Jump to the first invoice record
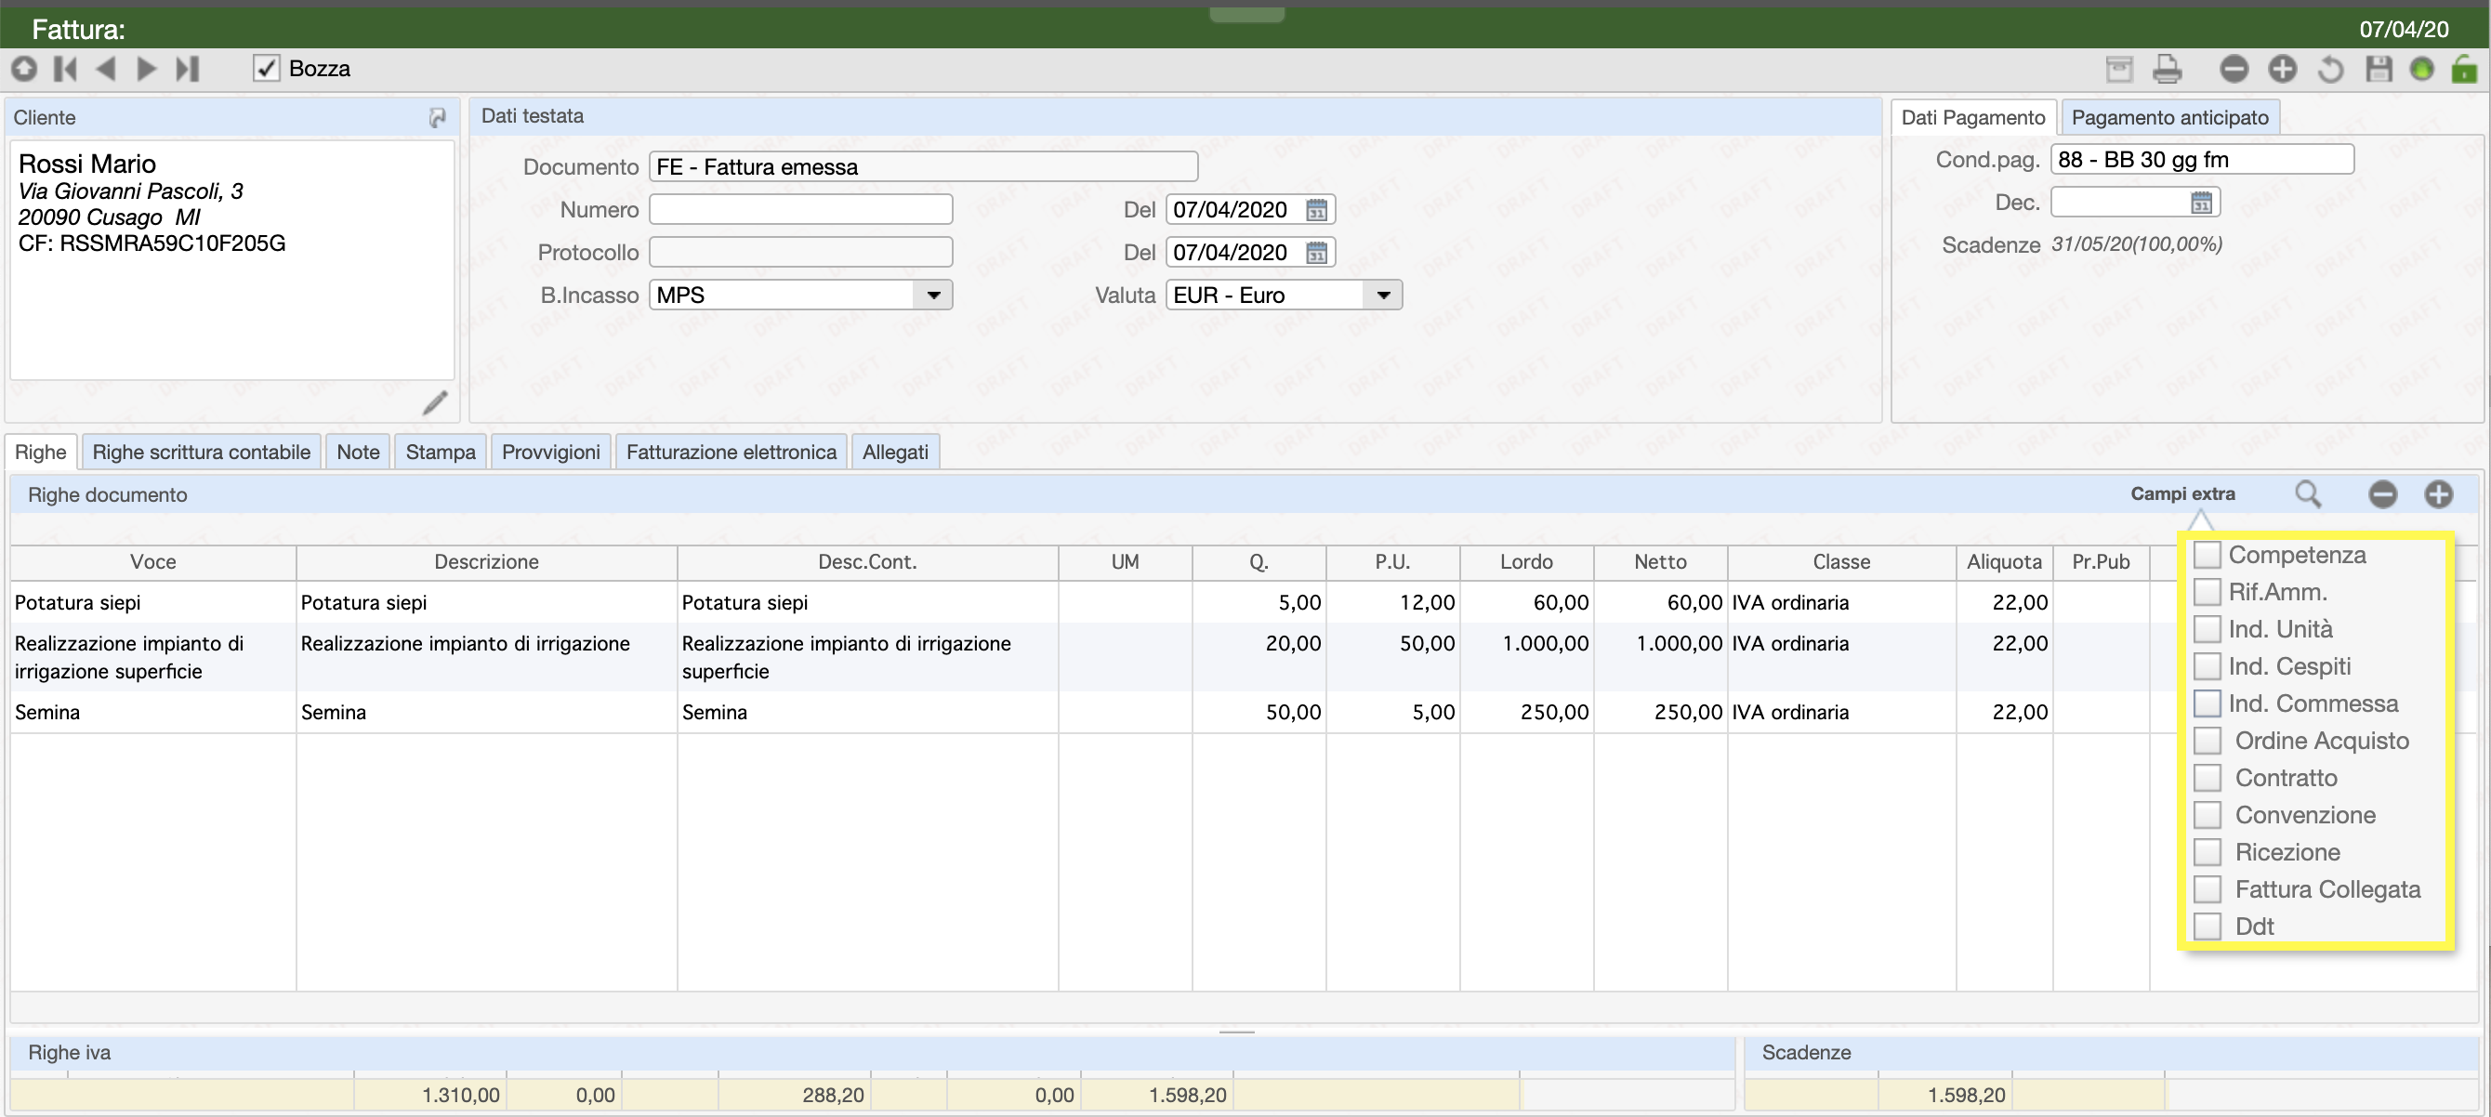The height and width of the screenshot is (1117, 2491). click(x=66, y=69)
